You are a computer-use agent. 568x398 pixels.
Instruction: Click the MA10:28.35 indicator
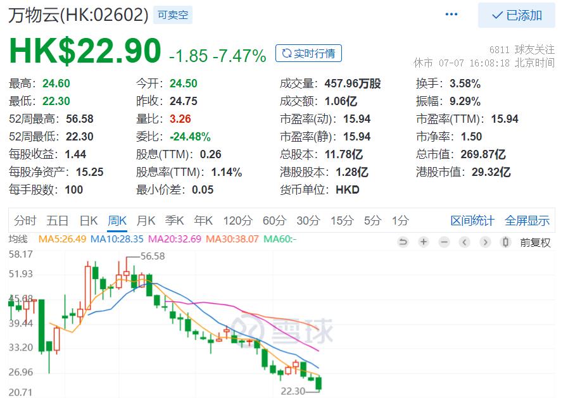coord(117,239)
